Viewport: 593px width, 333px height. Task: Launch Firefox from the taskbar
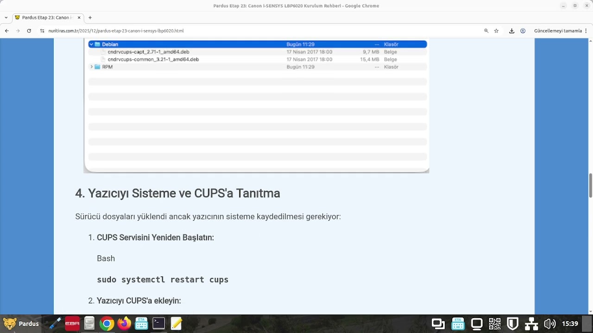tap(124, 324)
